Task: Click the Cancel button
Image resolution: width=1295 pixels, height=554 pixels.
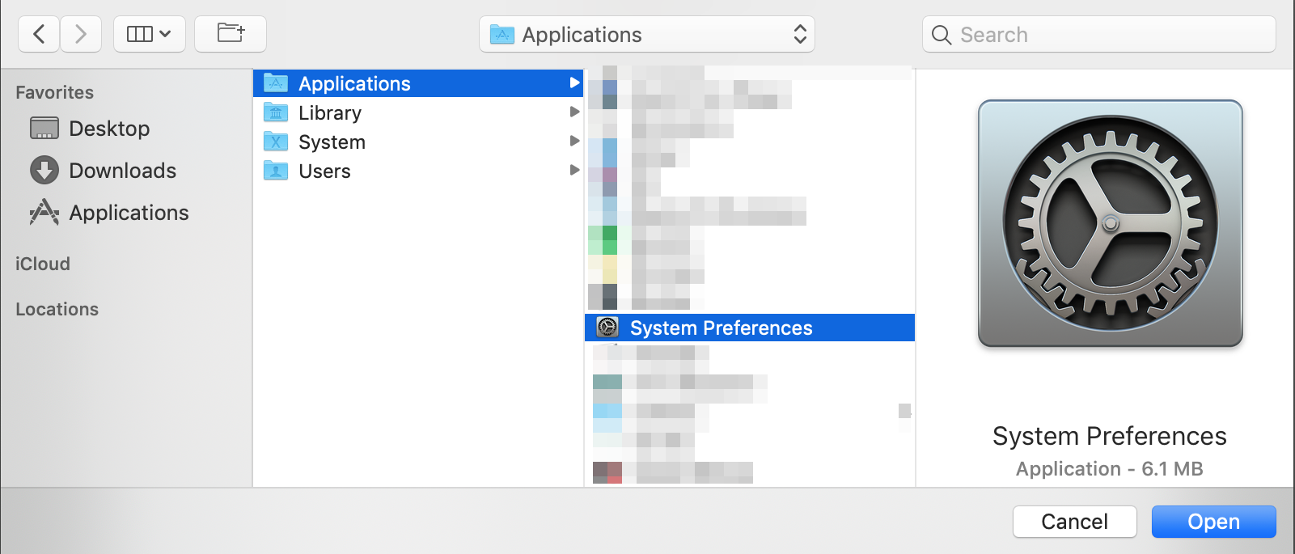Action: pos(1075,522)
